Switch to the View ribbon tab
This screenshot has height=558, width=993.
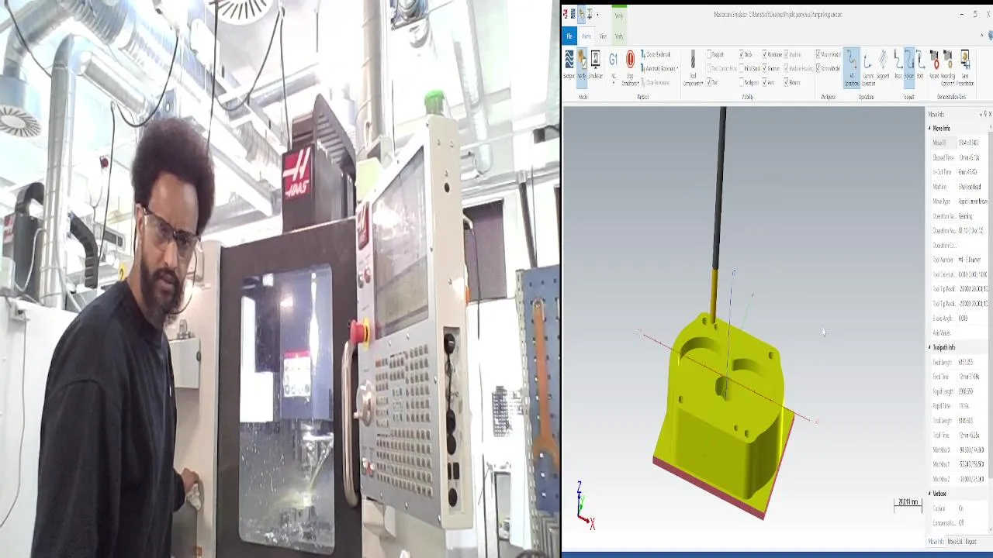coord(603,36)
